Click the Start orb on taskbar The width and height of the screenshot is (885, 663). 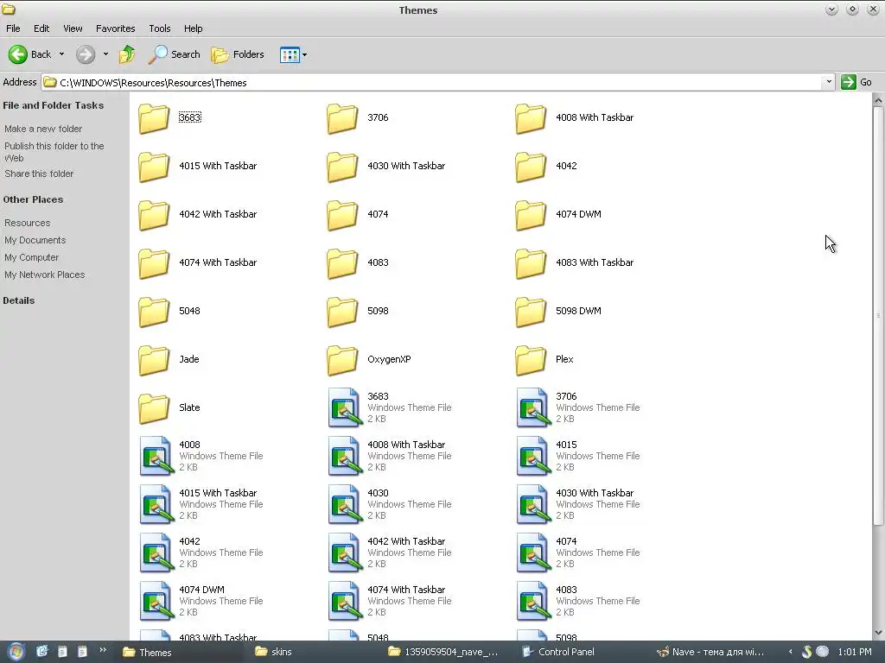click(16, 652)
